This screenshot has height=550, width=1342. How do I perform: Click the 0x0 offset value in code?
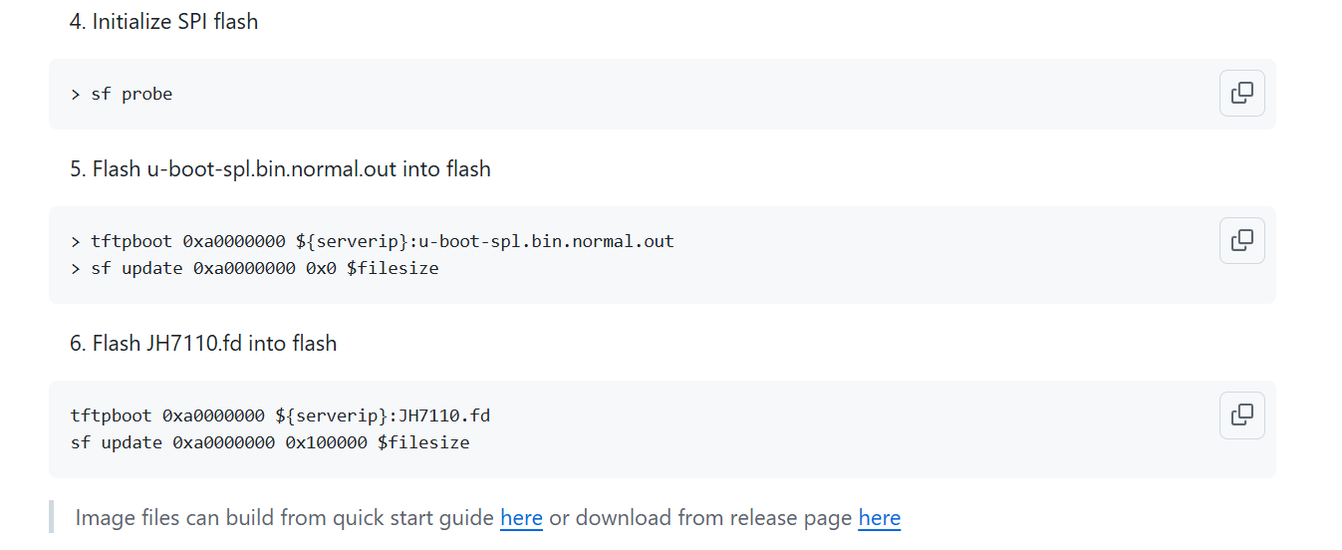click(321, 269)
